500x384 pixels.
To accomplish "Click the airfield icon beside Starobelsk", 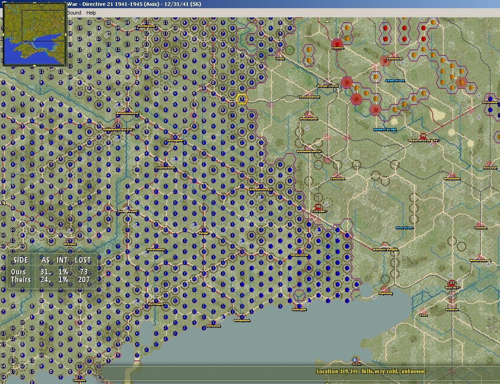I will coord(403,62).
